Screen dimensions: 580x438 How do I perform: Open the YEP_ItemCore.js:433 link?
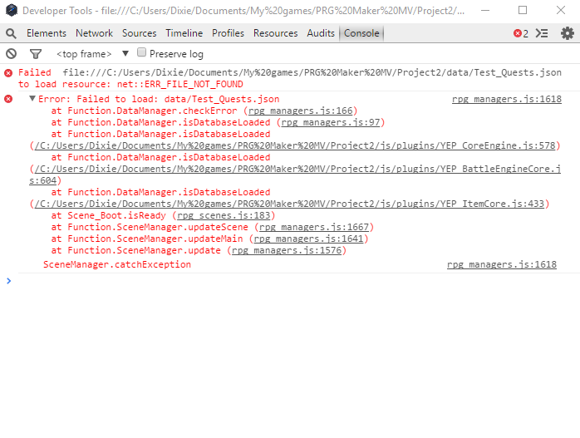[x=289, y=204]
